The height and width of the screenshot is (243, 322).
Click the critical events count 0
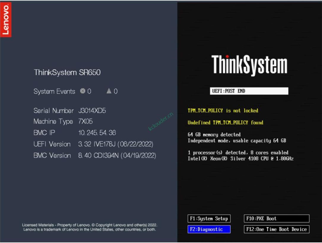coord(89,91)
